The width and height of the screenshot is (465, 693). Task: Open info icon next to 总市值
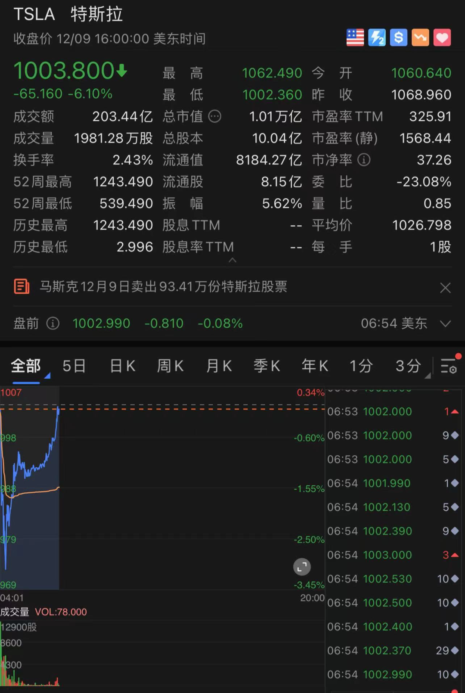click(214, 116)
